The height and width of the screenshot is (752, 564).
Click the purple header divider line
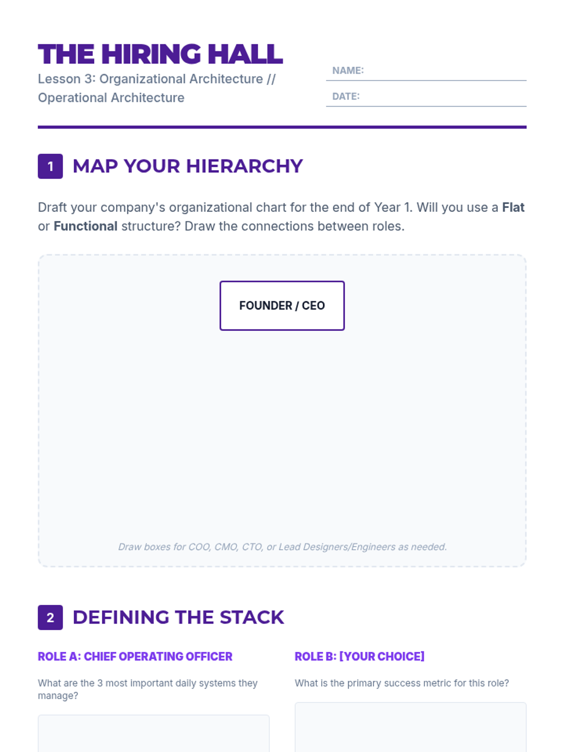282,127
